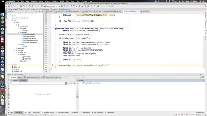Click the View Breakpoints icon in the debugger sidebar

(x=9, y=92)
